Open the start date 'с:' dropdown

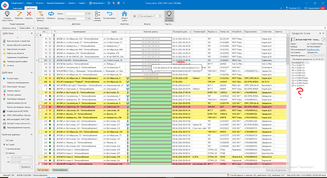[x=31, y=157]
